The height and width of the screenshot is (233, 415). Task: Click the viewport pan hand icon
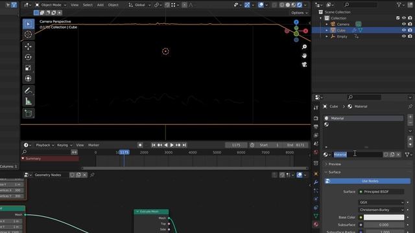click(x=304, y=56)
